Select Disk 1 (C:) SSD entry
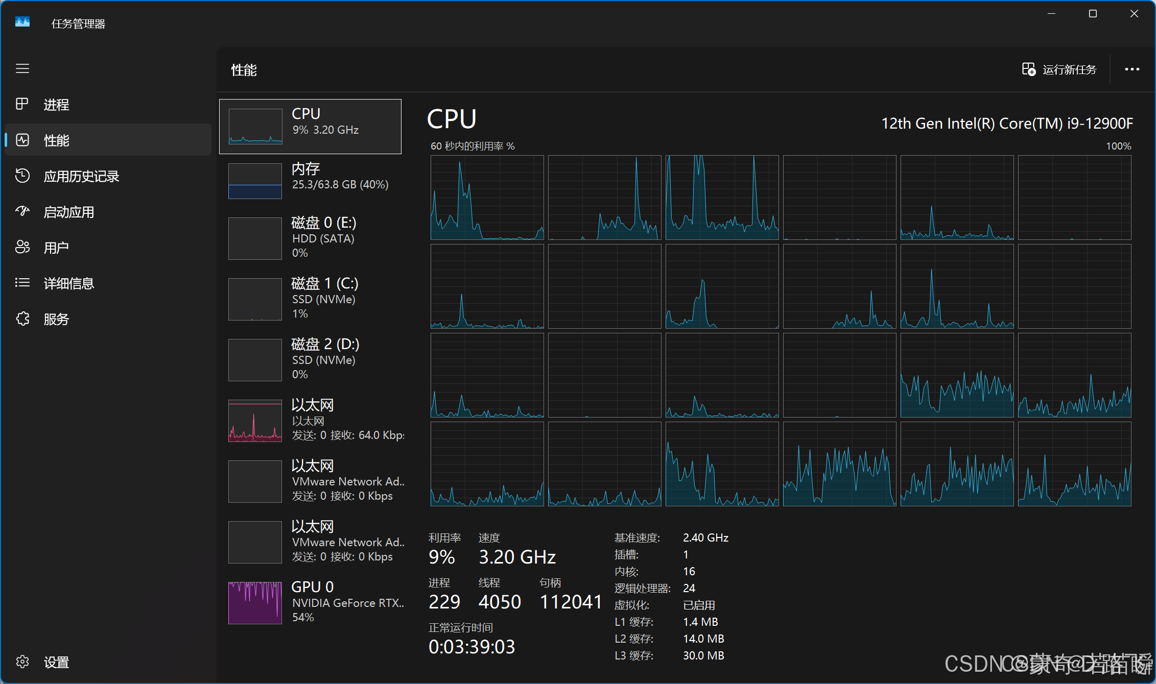The image size is (1156, 684). point(310,299)
